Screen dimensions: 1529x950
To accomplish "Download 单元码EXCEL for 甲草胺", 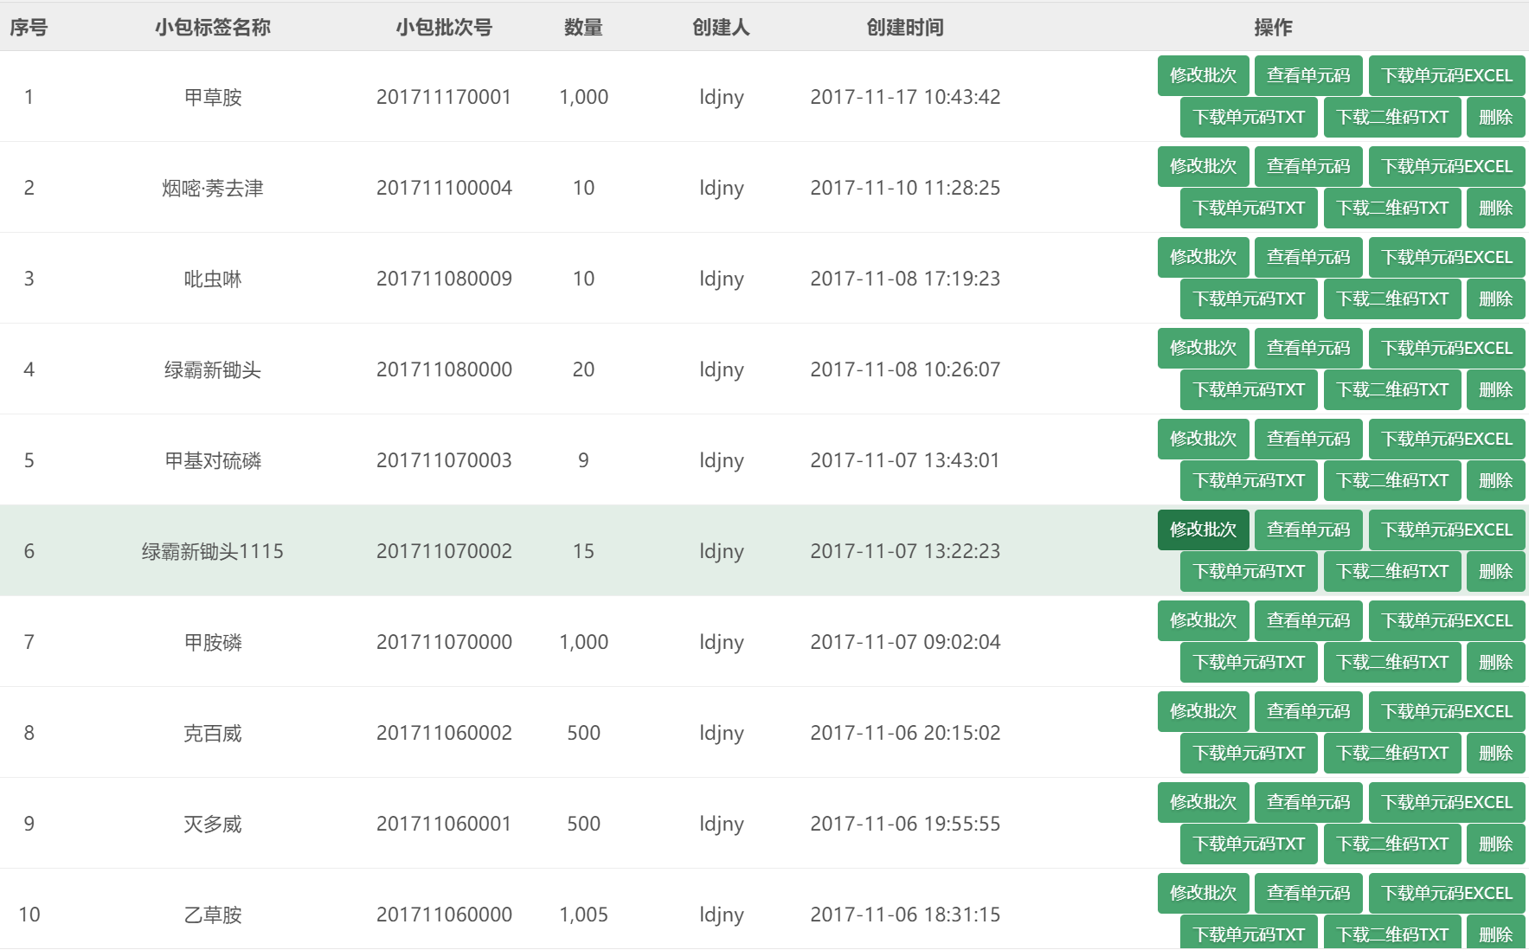I will (x=1447, y=75).
